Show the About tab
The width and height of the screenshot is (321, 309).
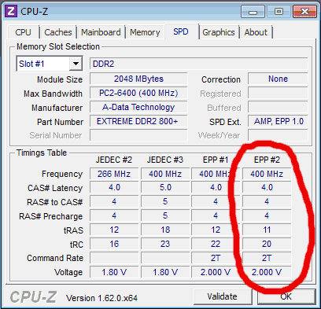pyautogui.click(x=256, y=32)
